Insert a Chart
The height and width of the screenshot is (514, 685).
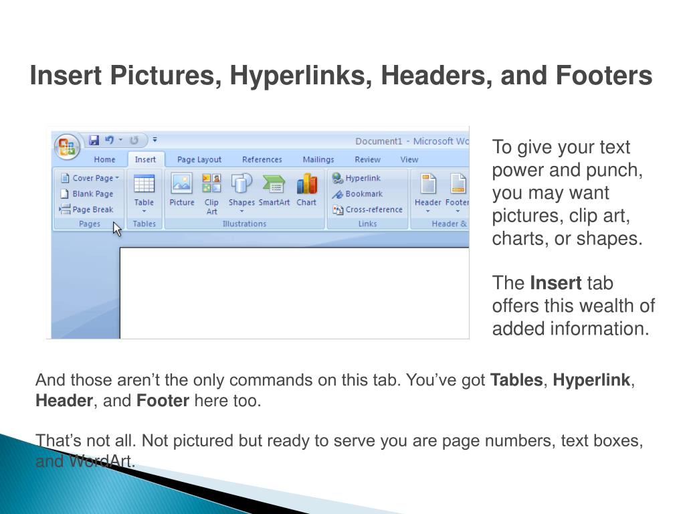[x=306, y=189]
